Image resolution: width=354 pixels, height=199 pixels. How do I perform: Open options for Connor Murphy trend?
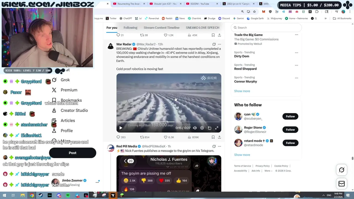296,78
